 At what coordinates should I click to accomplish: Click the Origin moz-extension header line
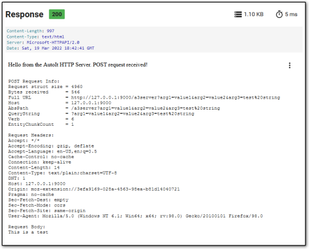click(94, 189)
